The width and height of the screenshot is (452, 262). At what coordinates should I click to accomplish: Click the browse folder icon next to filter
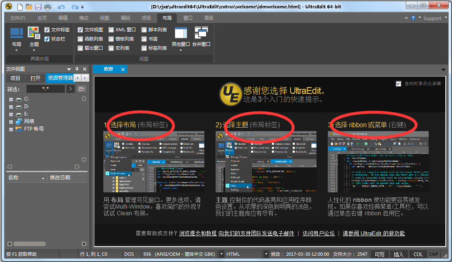(81, 89)
